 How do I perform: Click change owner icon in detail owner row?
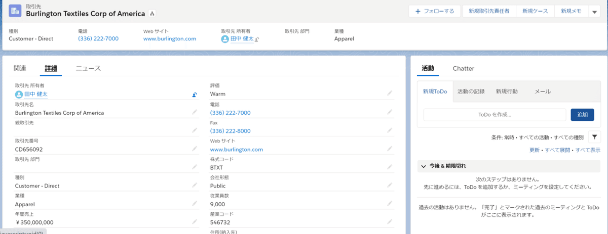click(x=195, y=94)
